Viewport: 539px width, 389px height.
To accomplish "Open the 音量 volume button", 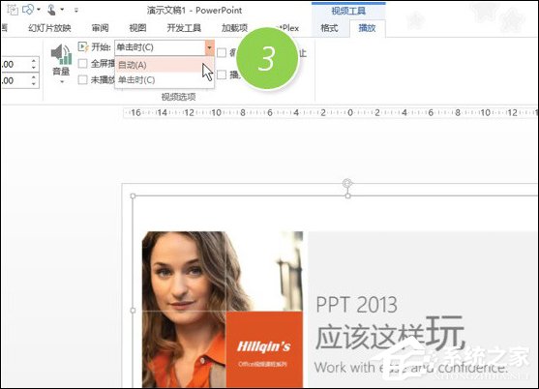I will tap(61, 64).
